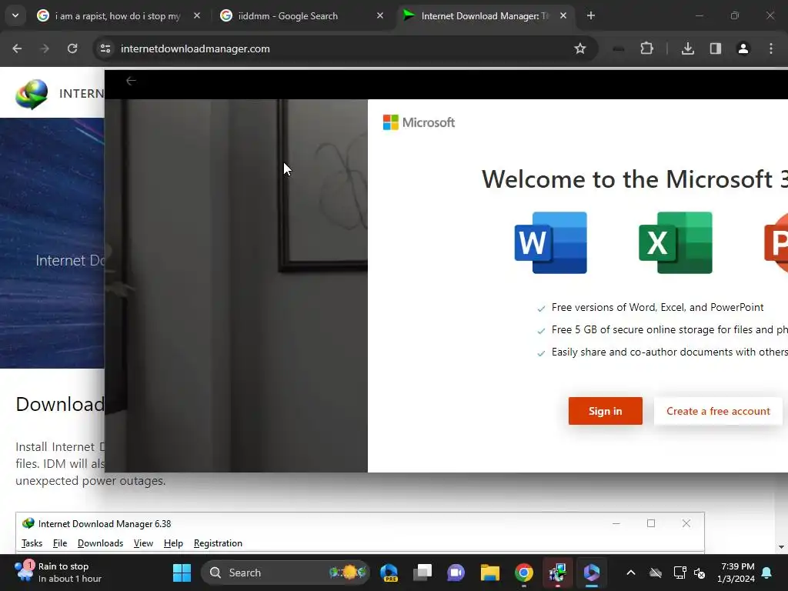Go back in Chrome
Viewport: 788px width, 591px height.
[17, 48]
